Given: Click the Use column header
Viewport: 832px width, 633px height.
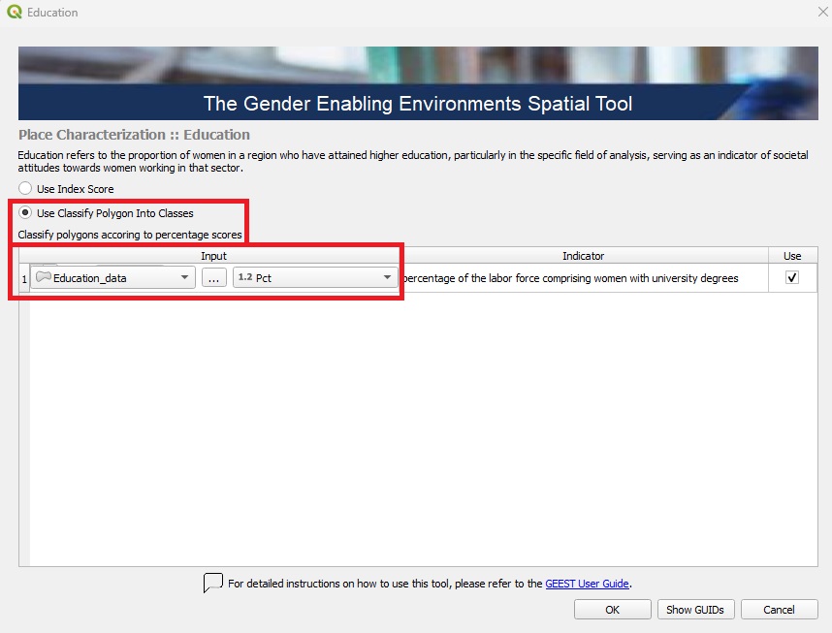Looking at the screenshot, I should click(792, 256).
